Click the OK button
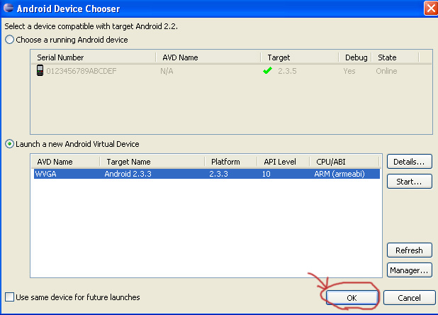Image resolution: width=438 pixels, height=315 pixels. click(352, 298)
